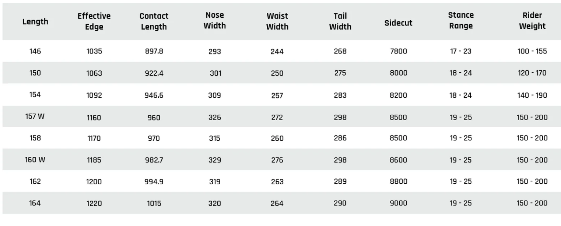
Task: Click the Effective Edge column header
Action: click(x=94, y=22)
